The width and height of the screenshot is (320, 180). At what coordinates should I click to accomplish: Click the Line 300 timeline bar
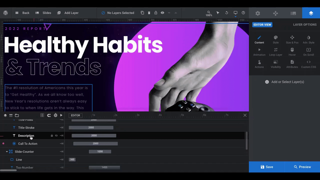tap(72, 159)
